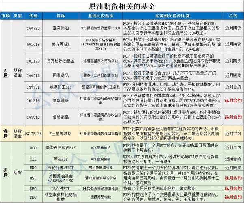Click fund code 161129
This screenshot has height=203, width=244.
(33, 61)
